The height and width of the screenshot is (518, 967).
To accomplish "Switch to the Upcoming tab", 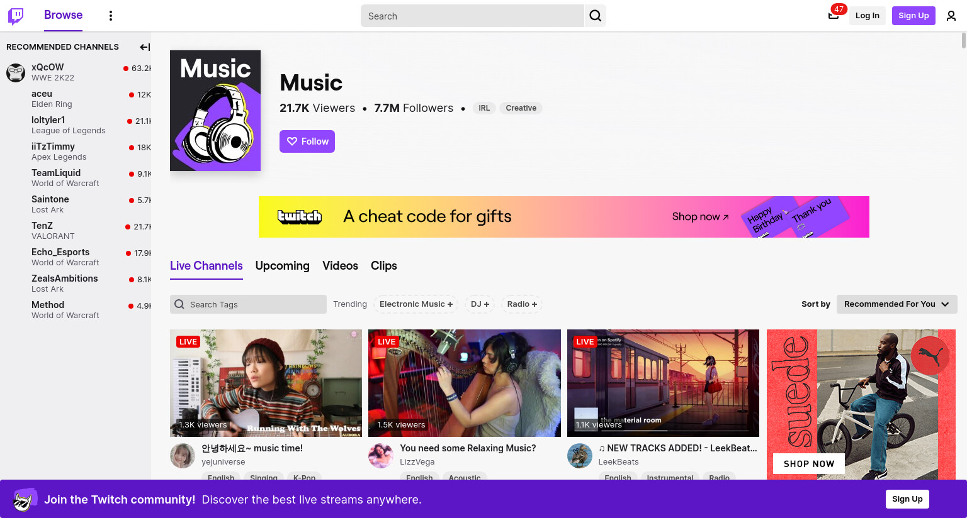I will 283,266.
